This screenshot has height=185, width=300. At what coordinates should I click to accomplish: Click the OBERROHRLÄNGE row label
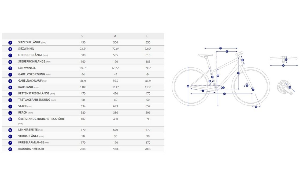coord(30,55)
